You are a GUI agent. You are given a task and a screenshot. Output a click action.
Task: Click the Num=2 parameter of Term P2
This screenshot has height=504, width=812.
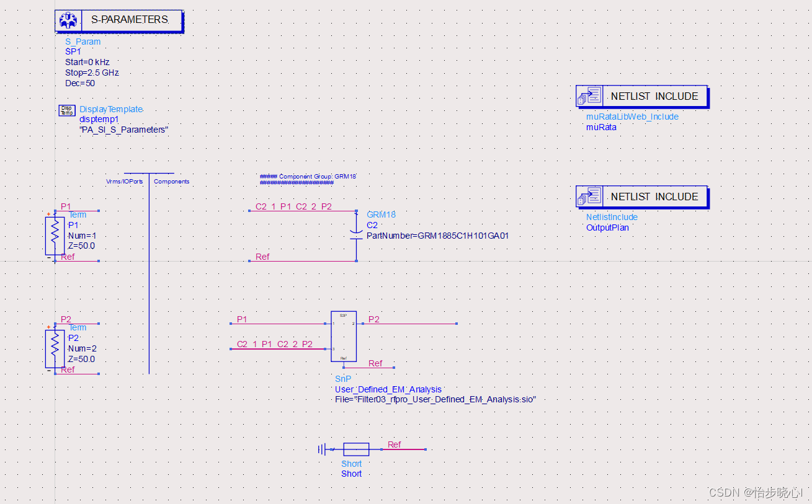pyautogui.click(x=82, y=348)
